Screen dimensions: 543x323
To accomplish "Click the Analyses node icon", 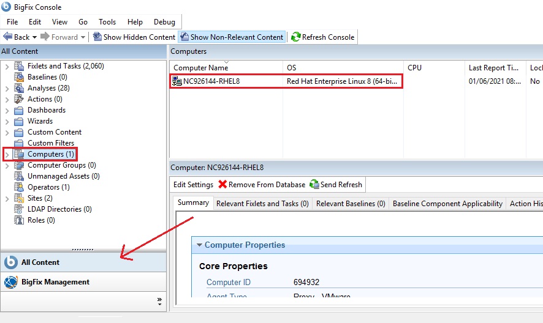I will click(19, 88).
